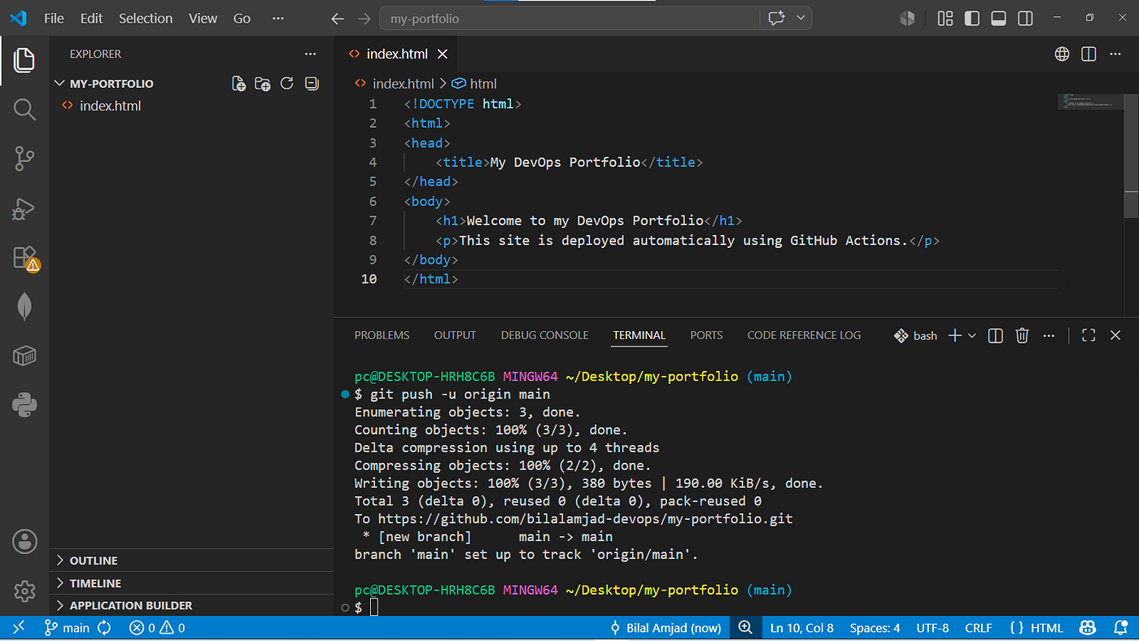Open the Containers view in activity bar

click(x=24, y=355)
